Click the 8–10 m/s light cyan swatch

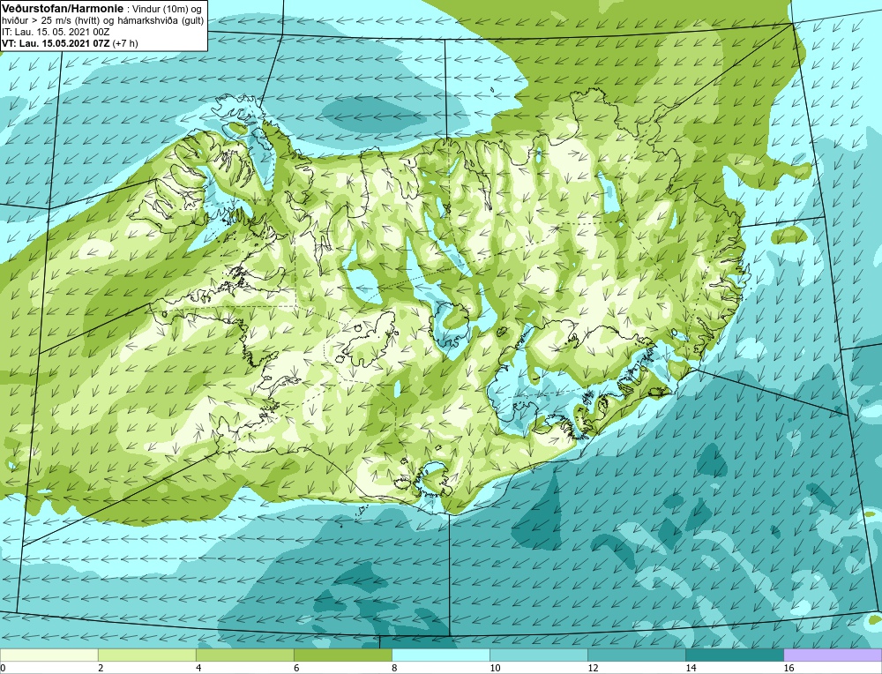point(440,655)
